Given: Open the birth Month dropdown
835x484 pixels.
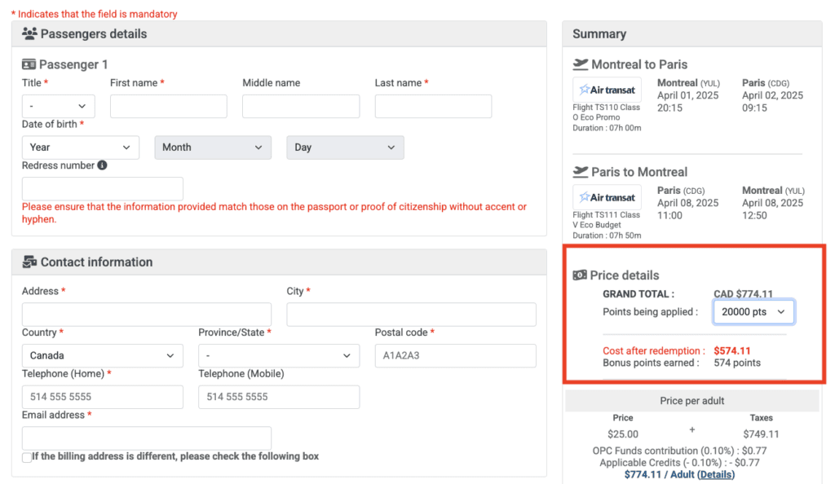Looking at the screenshot, I should coord(213,147).
